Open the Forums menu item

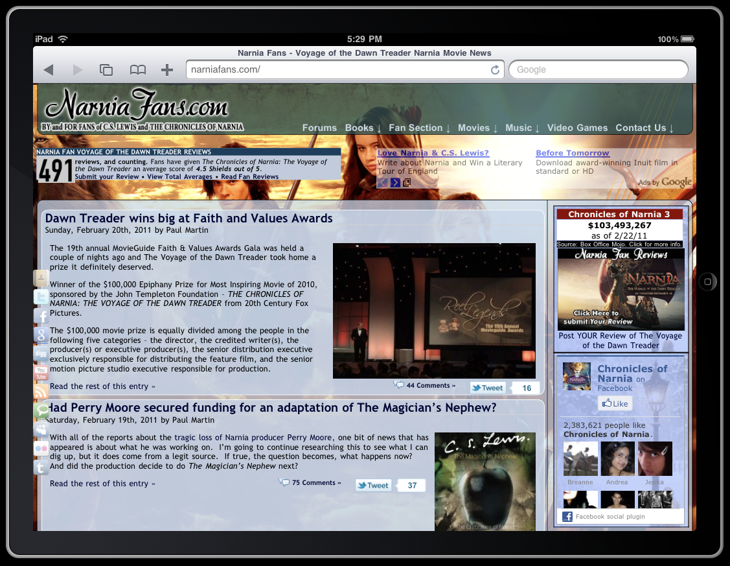(x=319, y=128)
